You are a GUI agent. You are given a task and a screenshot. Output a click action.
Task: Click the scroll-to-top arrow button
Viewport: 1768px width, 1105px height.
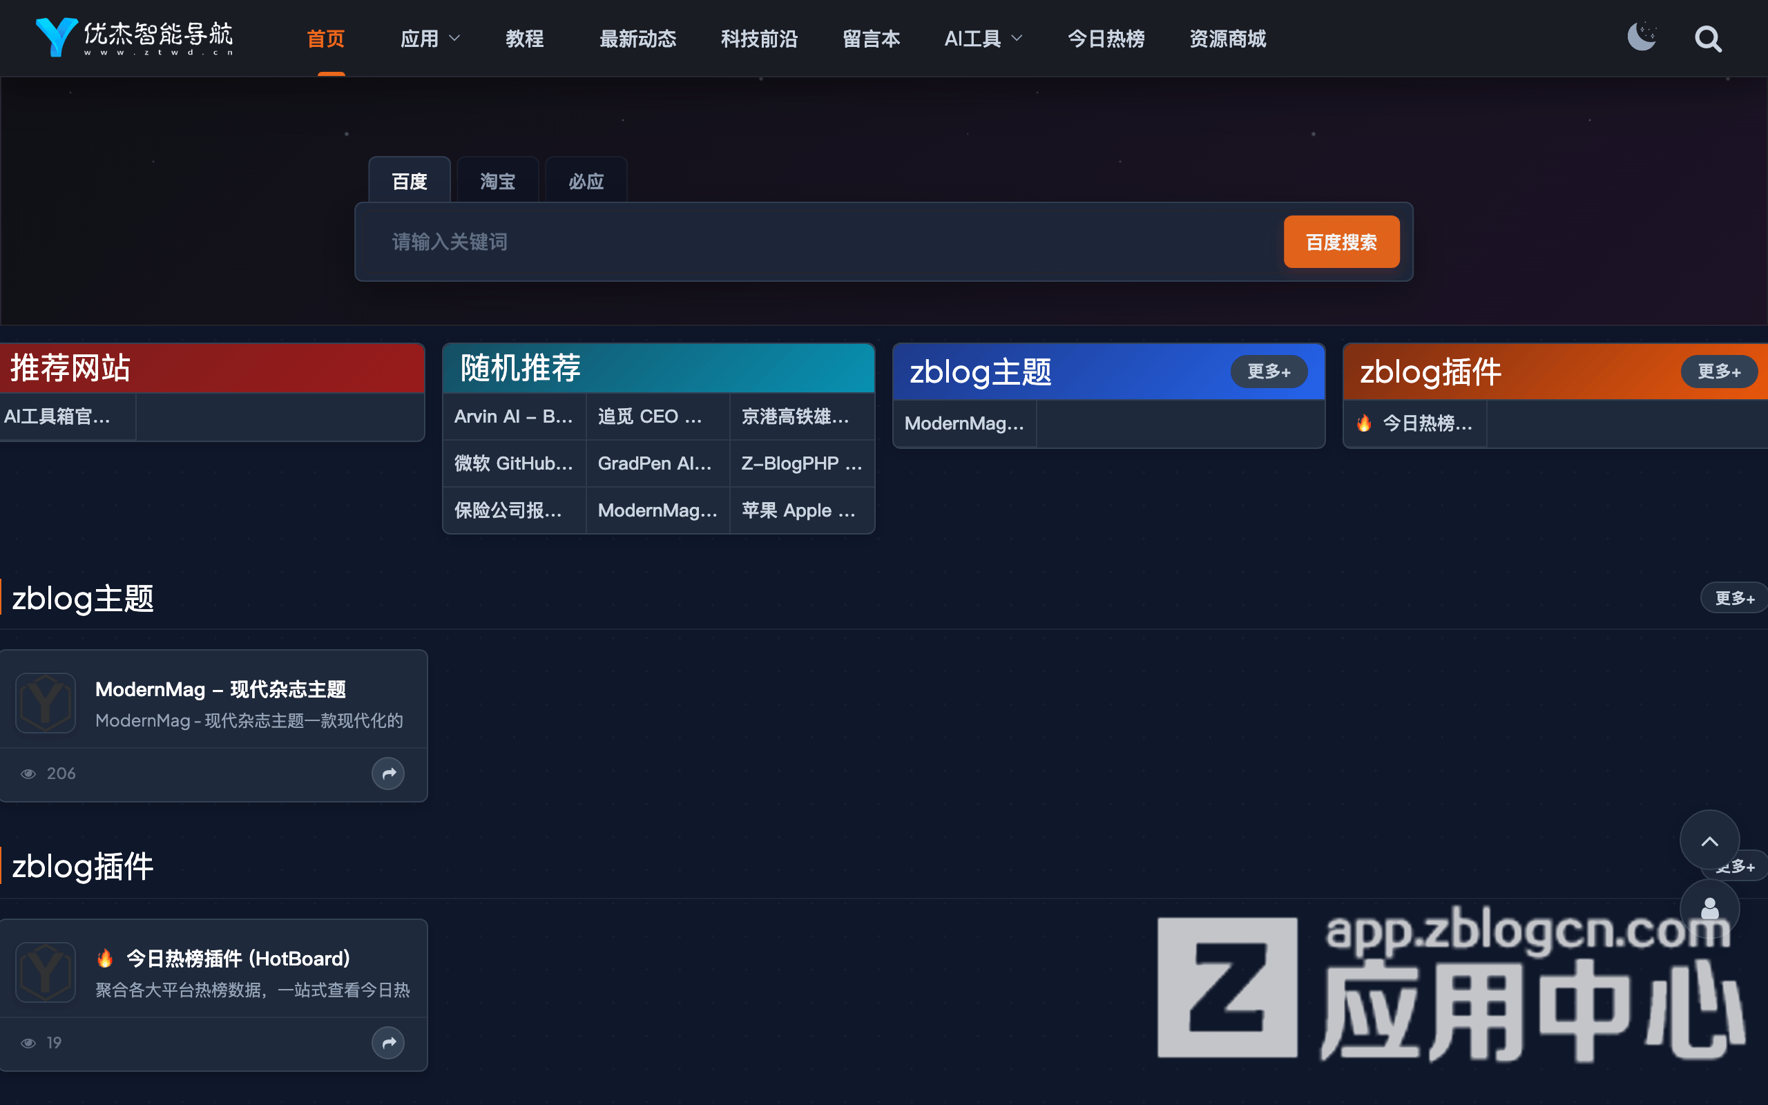(1709, 841)
